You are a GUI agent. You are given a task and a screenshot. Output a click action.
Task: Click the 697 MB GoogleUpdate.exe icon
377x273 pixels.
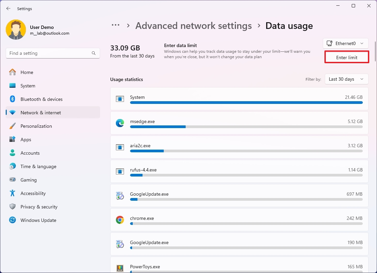point(120,196)
